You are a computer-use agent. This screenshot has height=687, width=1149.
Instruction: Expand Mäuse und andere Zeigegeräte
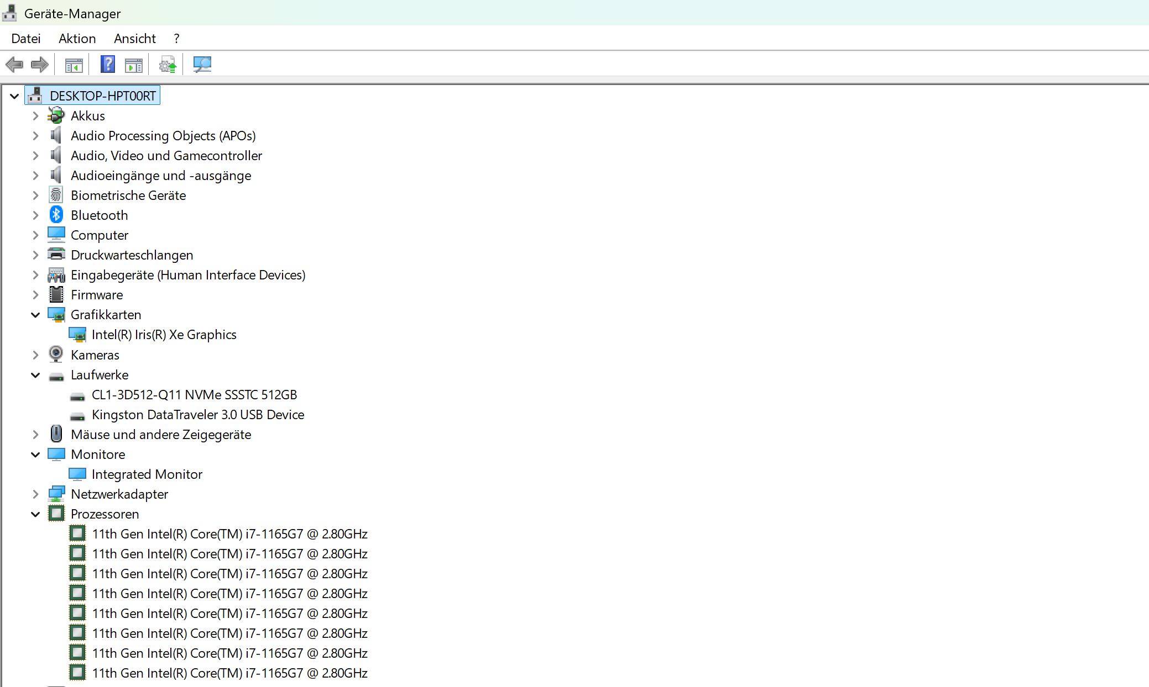(35, 435)
